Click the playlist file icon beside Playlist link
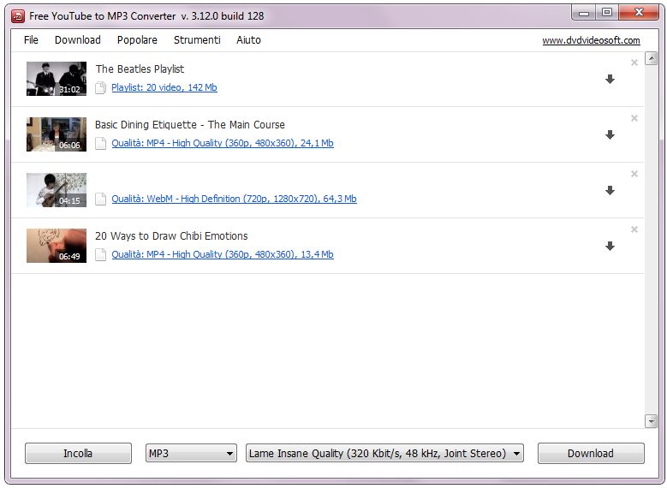The height and width of the screenshot is (488, 667). point(100,87)
